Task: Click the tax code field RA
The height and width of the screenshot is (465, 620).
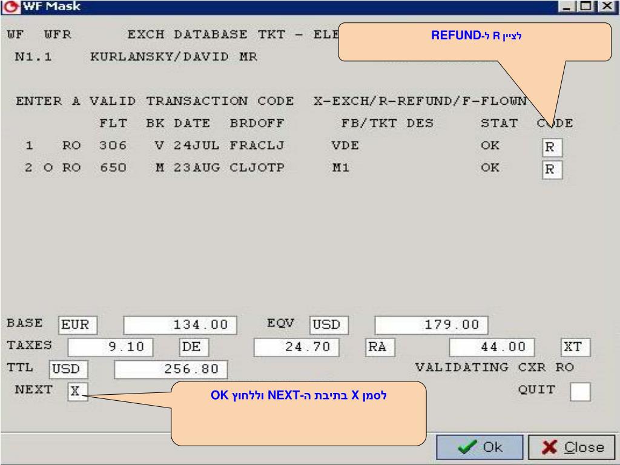Action: (x=380, y=347)
